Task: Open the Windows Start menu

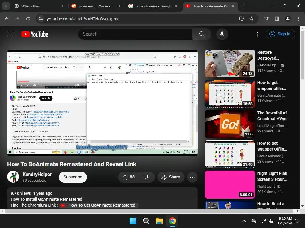Action: tap(133, 221)
